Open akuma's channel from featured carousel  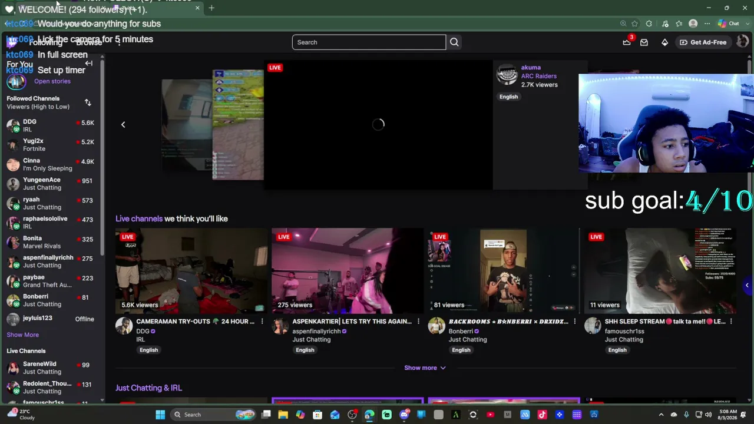tap(531, 68)
